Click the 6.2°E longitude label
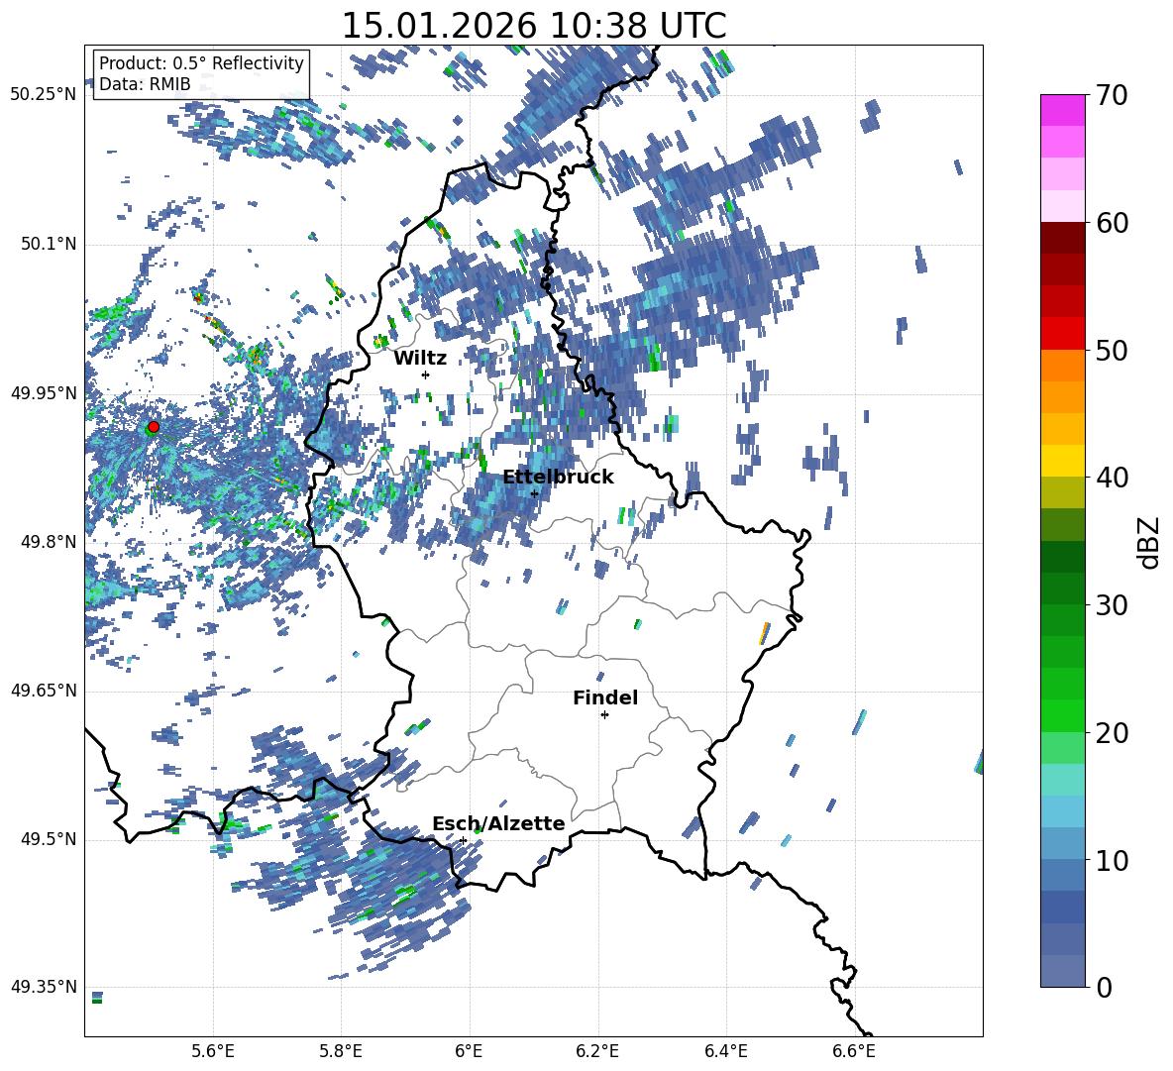The width and height of the screenshot is (1173, 1071). pos(597,1051)
